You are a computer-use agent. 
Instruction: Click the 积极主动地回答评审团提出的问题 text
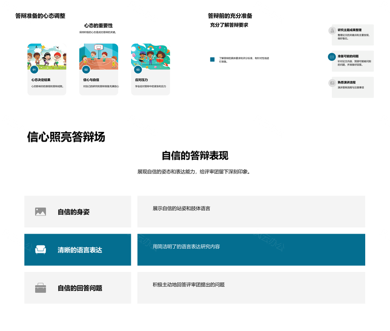(x=188, y=285)
